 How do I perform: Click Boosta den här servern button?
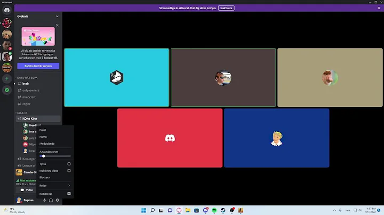(x=38, y=66)
